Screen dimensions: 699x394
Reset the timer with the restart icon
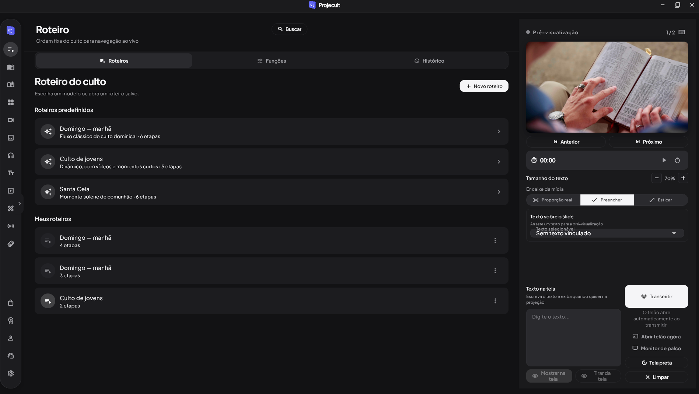click(x=677, y=161)
